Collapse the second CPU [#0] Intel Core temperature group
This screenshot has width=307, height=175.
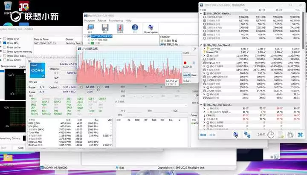pos(201,105)
